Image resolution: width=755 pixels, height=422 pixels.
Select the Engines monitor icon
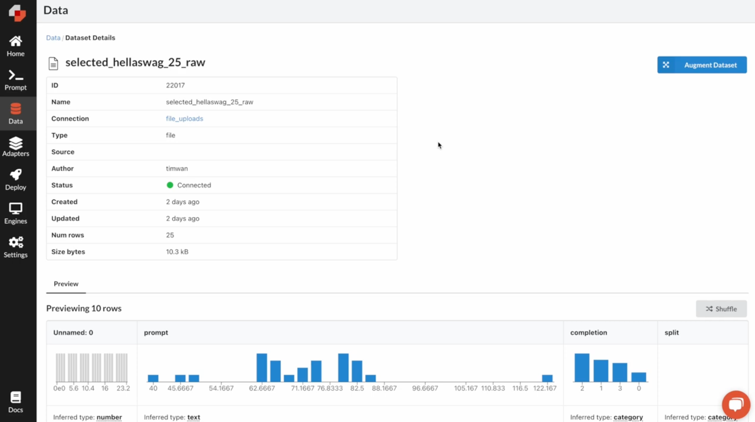click(x=15, y=213)
